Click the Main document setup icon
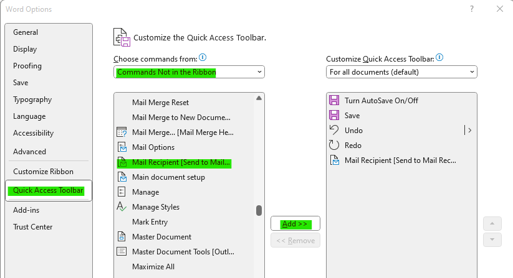 point(122,177)
